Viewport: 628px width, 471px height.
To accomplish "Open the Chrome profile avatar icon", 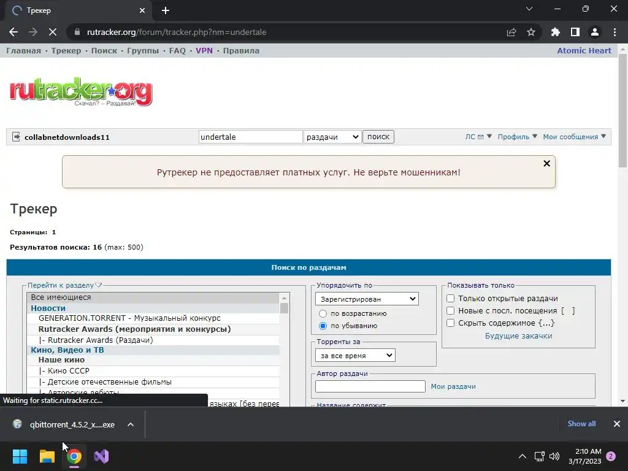I will coord(595,32).
